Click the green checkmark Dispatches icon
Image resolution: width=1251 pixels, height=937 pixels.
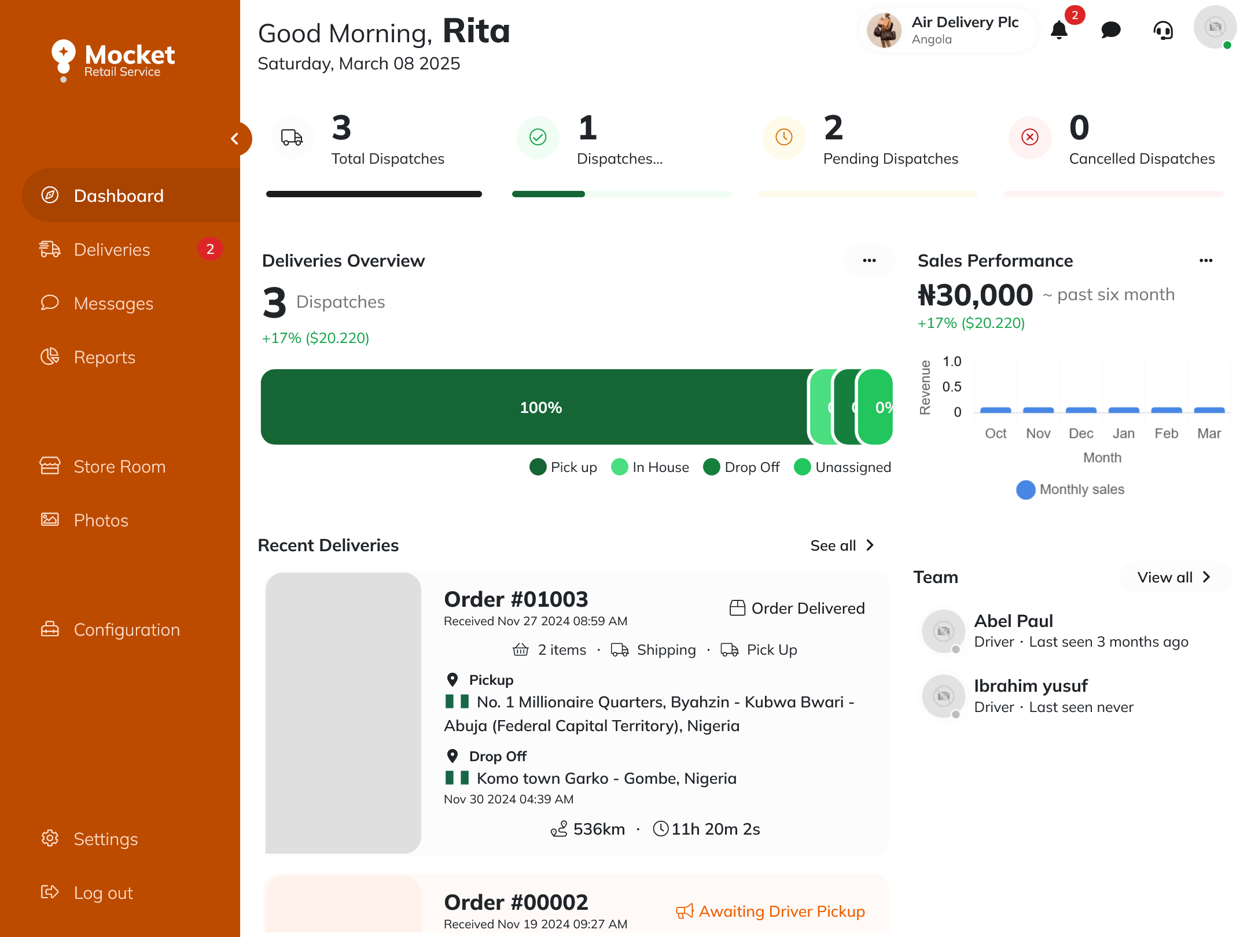pos(538,138)
